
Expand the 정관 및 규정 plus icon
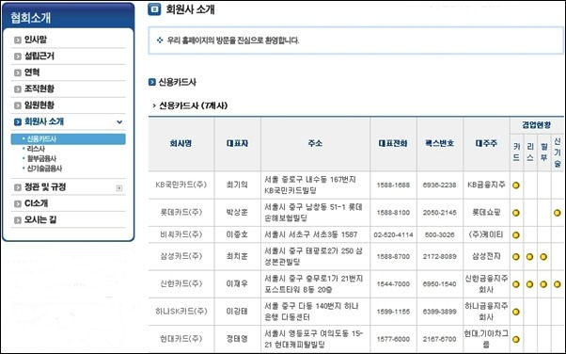click(119, 188)
